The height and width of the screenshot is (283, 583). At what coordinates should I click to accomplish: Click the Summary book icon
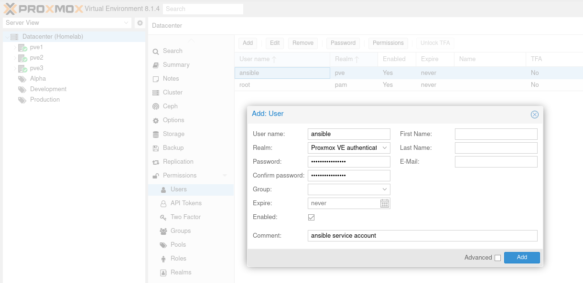coord(156,65)
